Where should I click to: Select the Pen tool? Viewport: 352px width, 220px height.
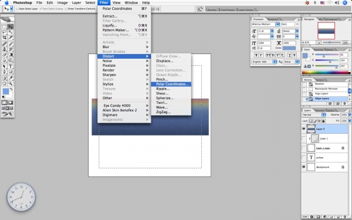pyautogui.click(x=5, y=72)
